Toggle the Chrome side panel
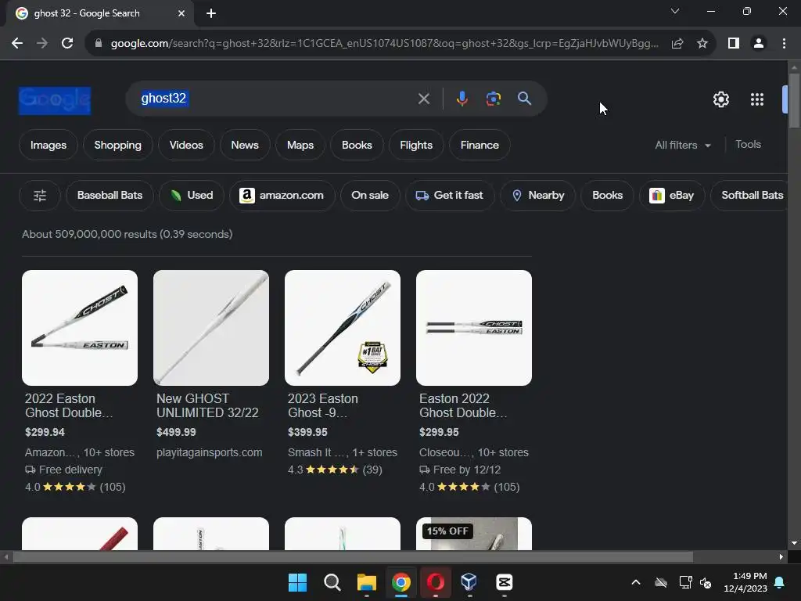 pyautogui.click(x=734, y=44)
